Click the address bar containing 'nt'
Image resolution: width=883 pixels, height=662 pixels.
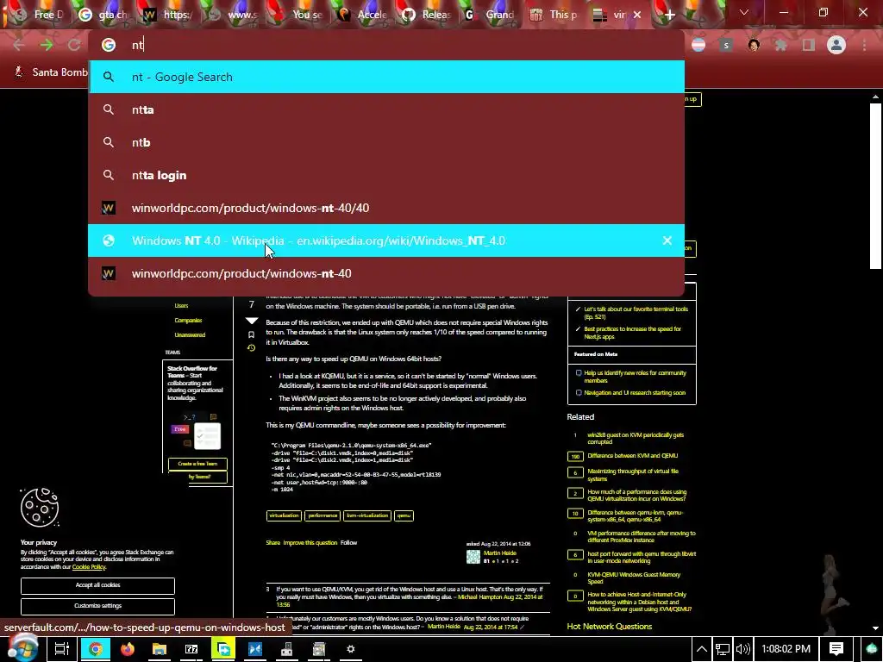[386, 45]
